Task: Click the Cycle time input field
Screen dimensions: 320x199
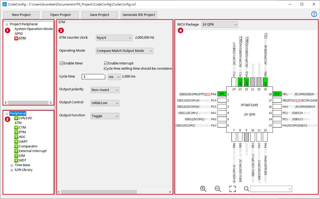Action: tap(93, 77)
